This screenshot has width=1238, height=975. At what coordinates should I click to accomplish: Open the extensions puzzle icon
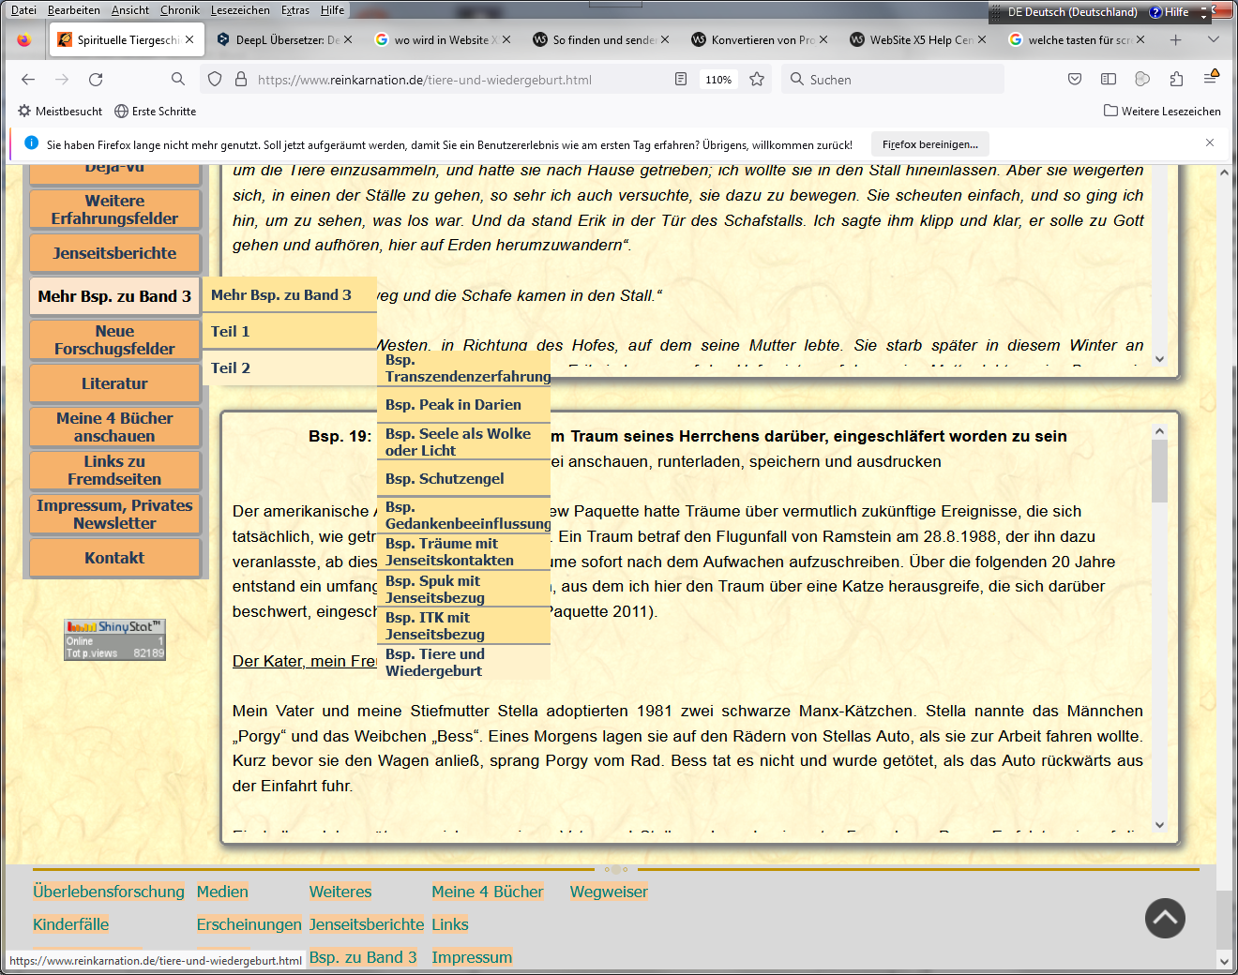(1176, 80)
